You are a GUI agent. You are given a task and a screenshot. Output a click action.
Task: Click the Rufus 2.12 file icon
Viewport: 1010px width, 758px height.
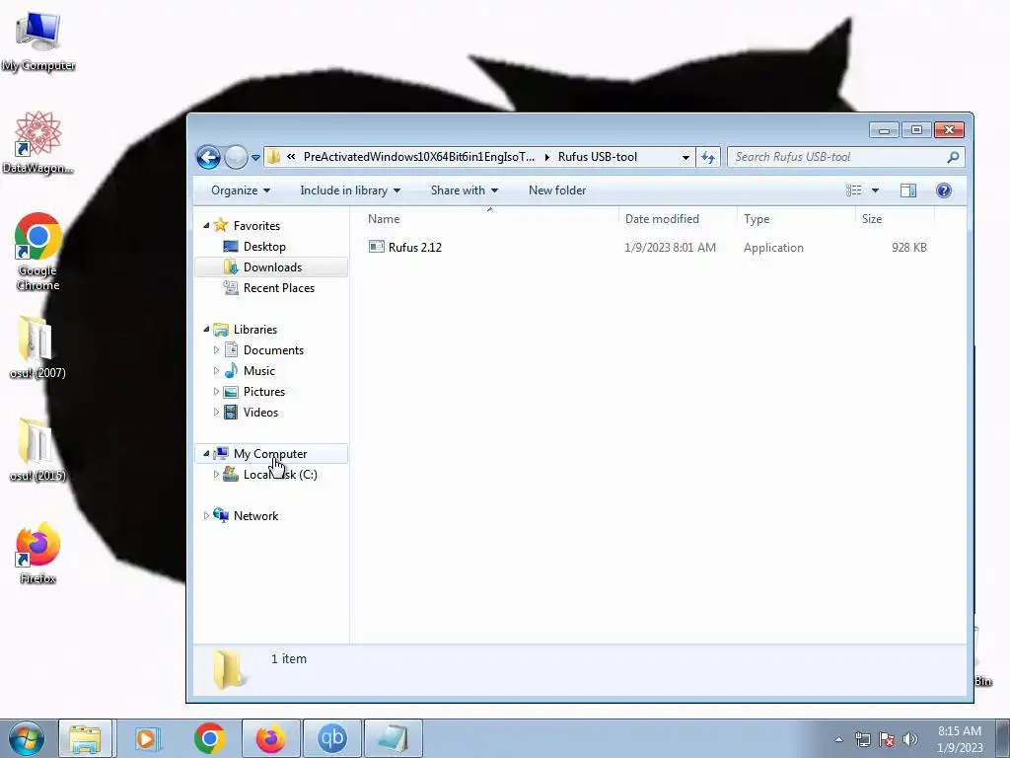[x=376, y=246]
